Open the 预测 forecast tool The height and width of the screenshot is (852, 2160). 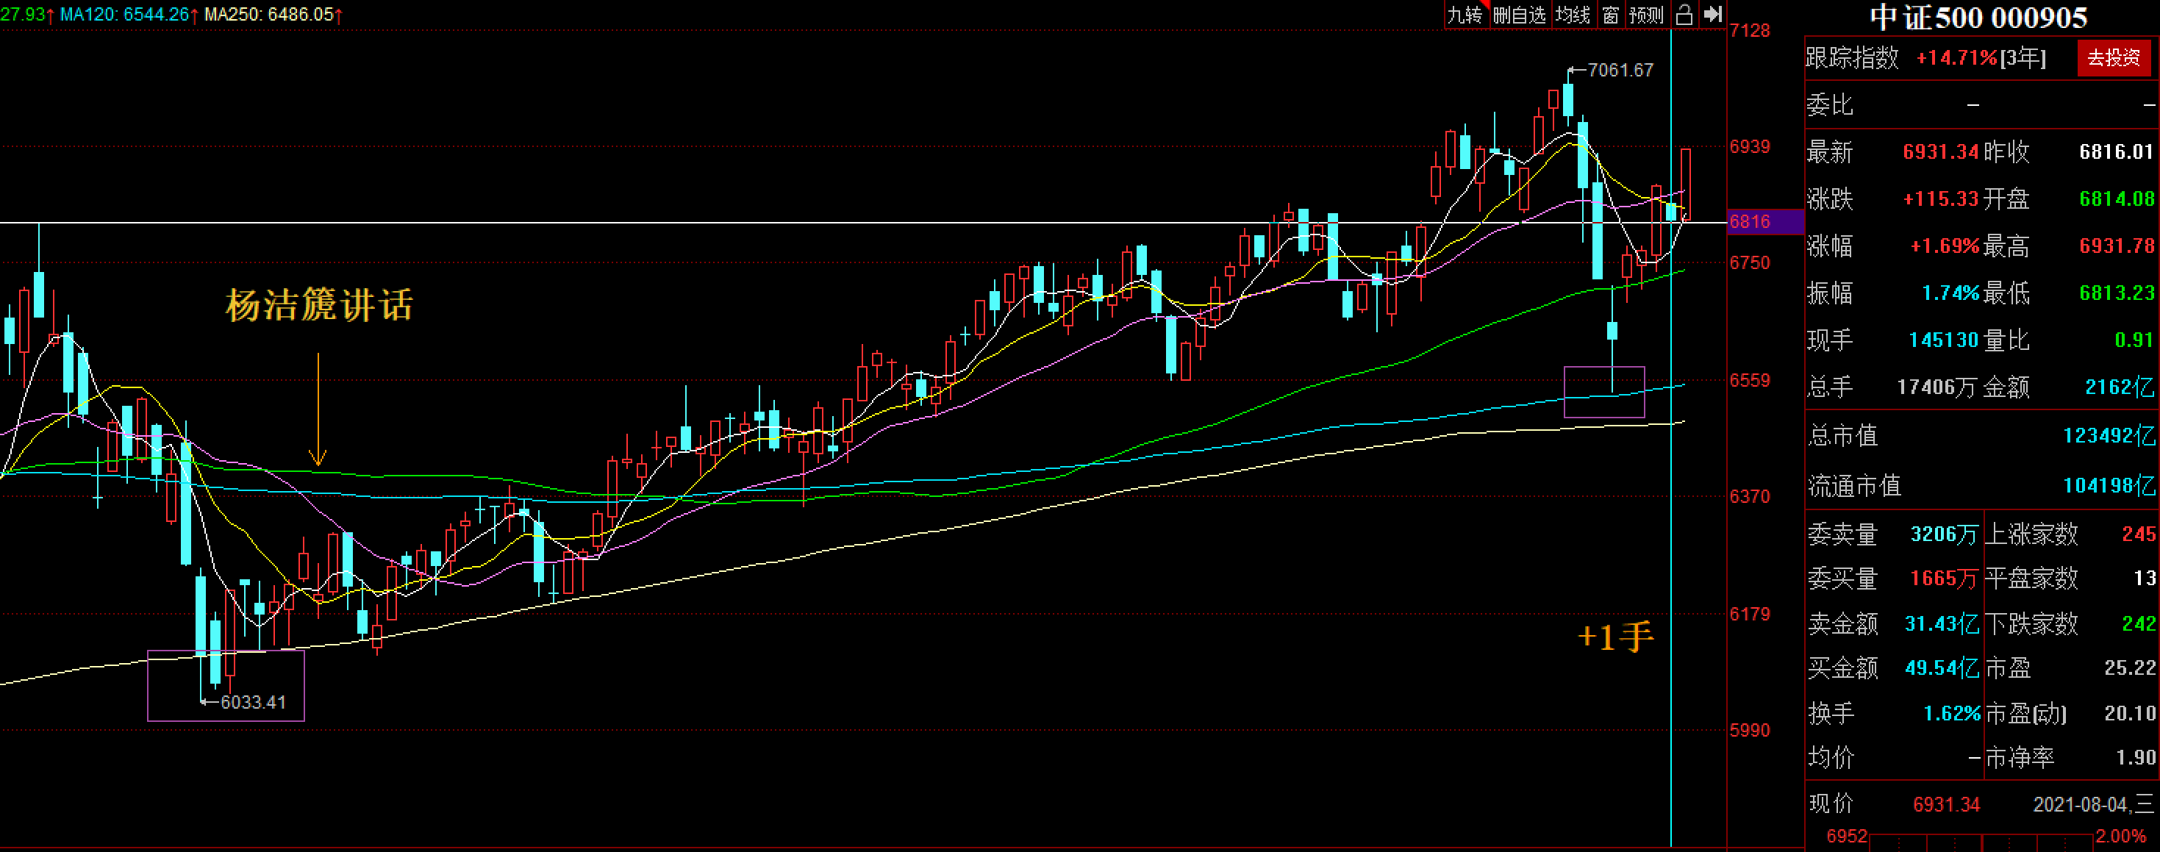(1646, 14)
